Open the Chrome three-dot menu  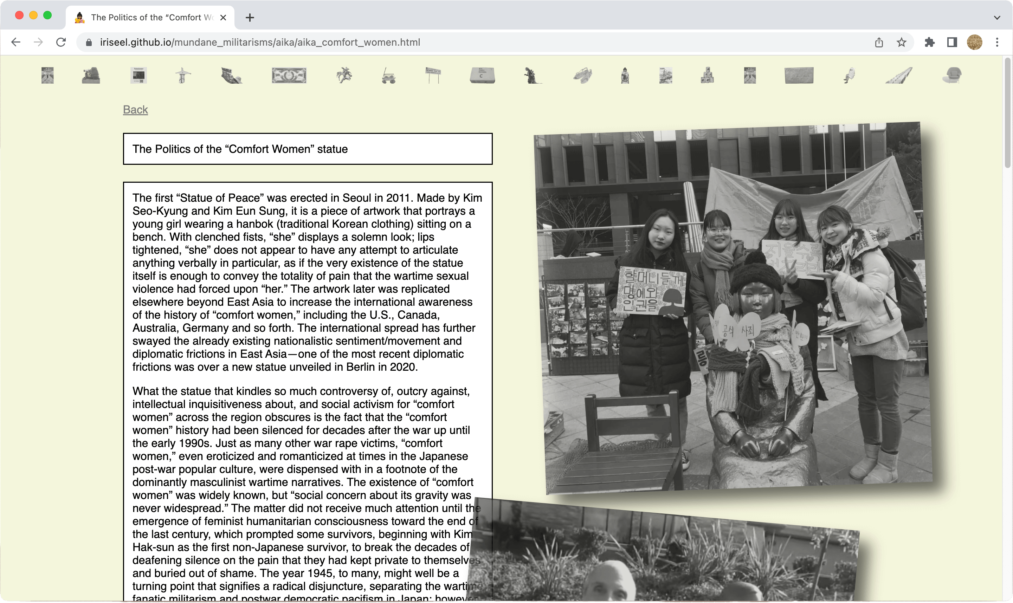[x=997, y=42]
